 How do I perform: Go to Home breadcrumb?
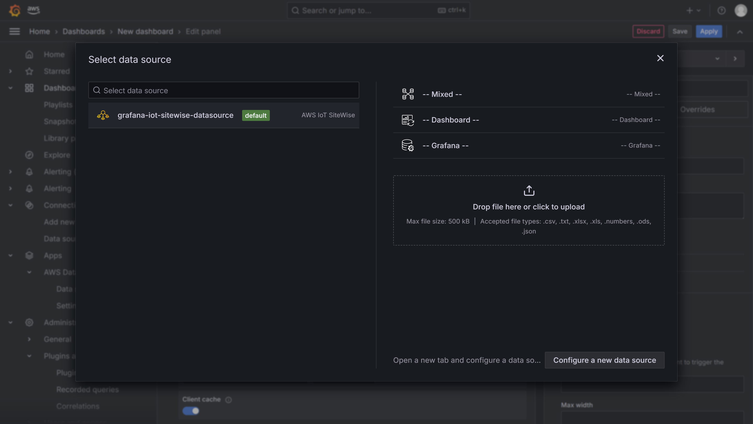39,31
